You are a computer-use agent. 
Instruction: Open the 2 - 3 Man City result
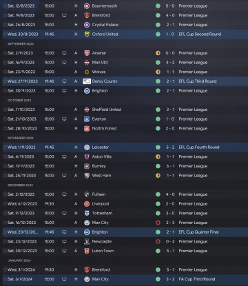click(x=170, y=223)
